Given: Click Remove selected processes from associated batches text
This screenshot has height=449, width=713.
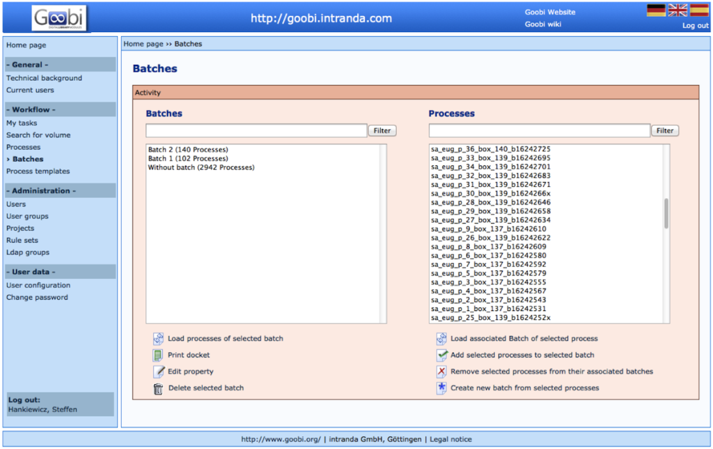Looking at the screenshot, I should click(551, 371).
